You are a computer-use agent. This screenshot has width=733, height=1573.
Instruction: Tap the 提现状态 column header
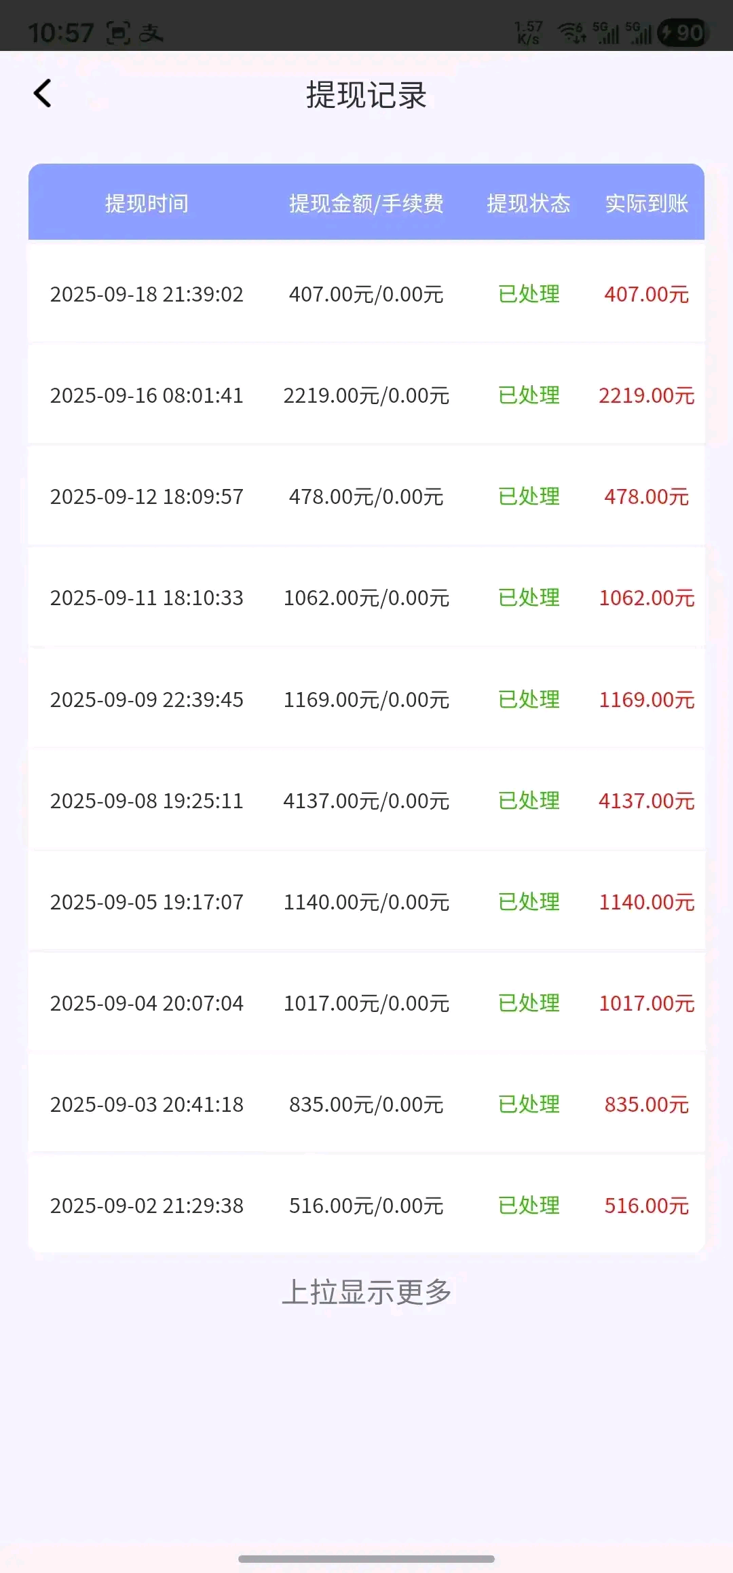(529, 203)
